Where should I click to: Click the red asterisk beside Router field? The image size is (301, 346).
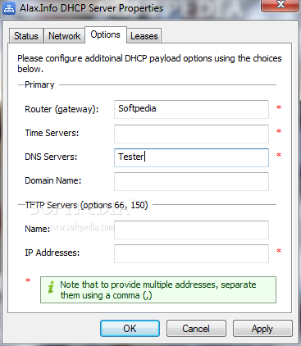pos(279,107)
